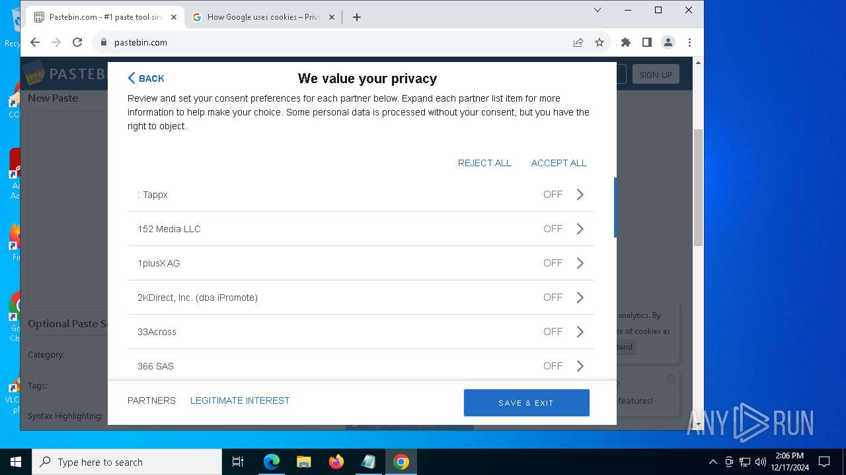The image size is (846, 475).
Task: Close the Pastebin.com tab
Action: tap(174, 17)
